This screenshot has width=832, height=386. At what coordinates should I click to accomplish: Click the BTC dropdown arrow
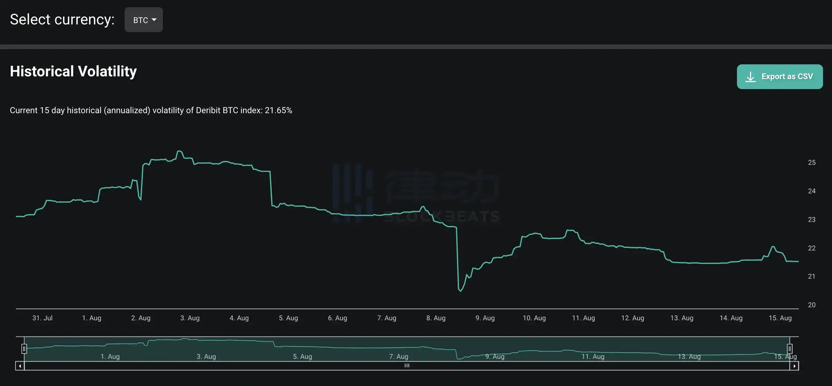point(154,20)
